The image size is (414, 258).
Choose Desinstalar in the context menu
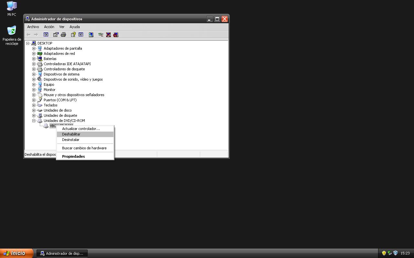coord(71,140)
